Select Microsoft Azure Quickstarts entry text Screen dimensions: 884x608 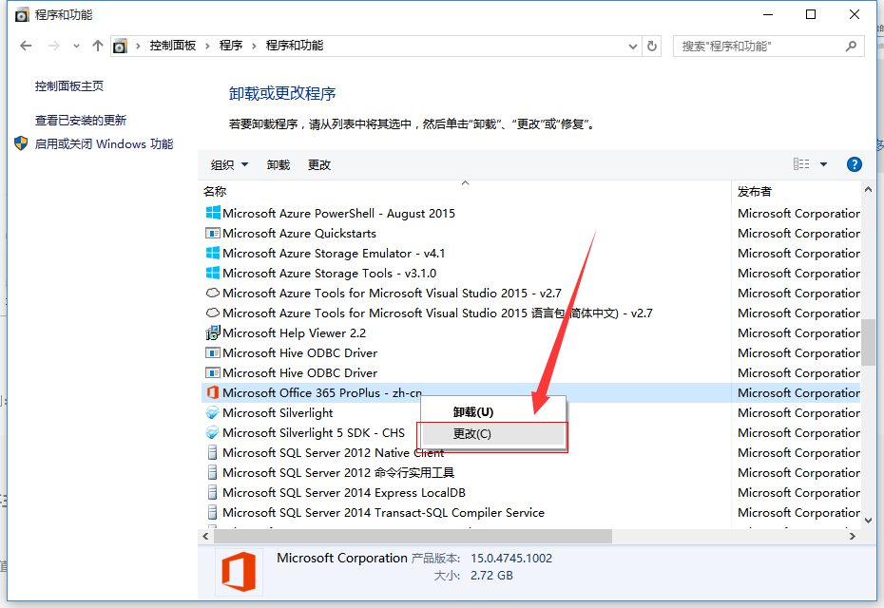[x=299, y=234]
